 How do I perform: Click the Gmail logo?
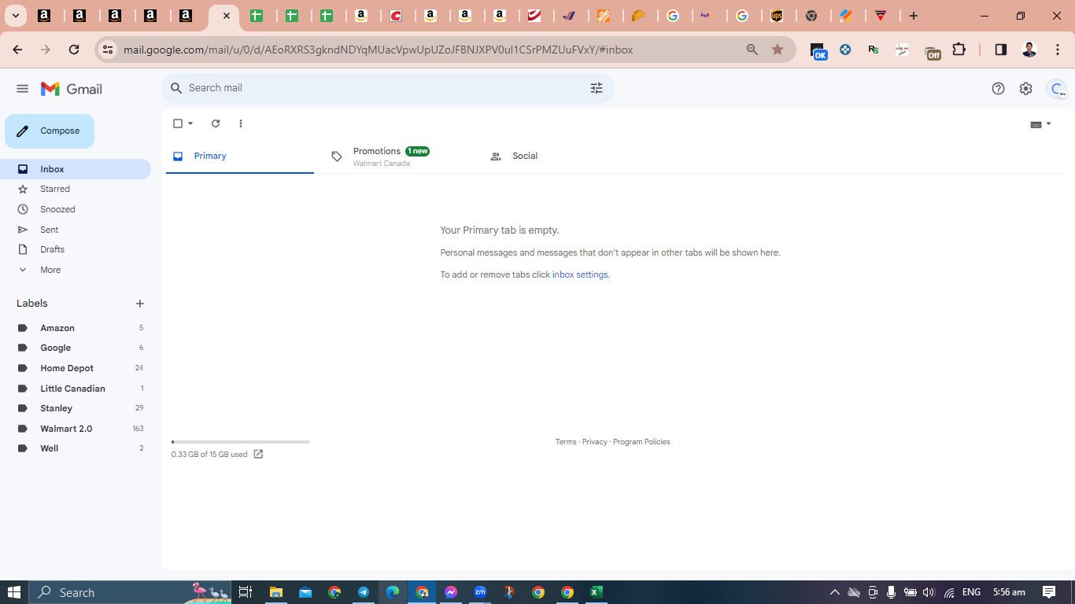pyautogui.click(x=72, y=89)
